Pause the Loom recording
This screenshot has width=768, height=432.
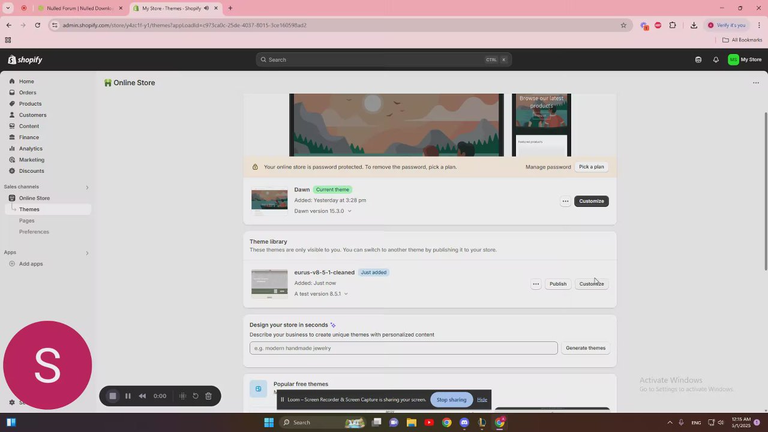128,396
